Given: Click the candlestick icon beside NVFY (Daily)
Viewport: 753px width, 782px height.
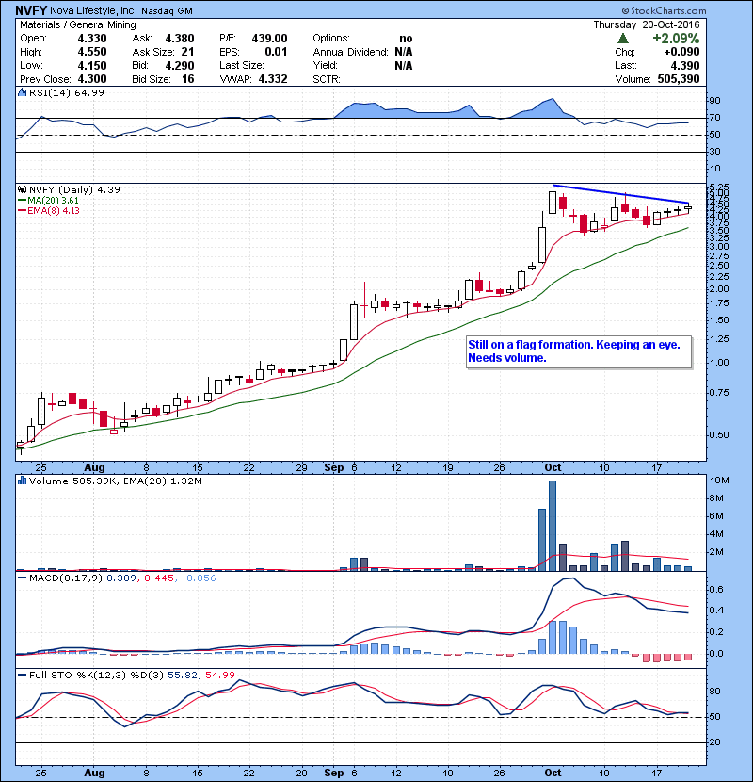Looking at the screenshot, I should click(x=22, y=189).
